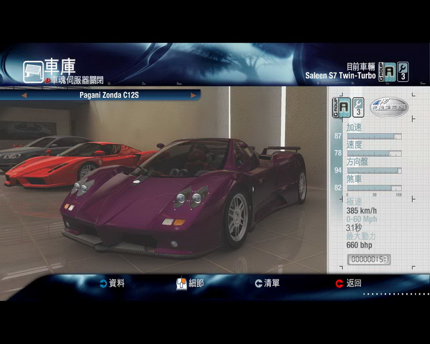430x344 pixels.
Task: Click the current vehicle's wrench level icon in header
Action: coord(403,71)
